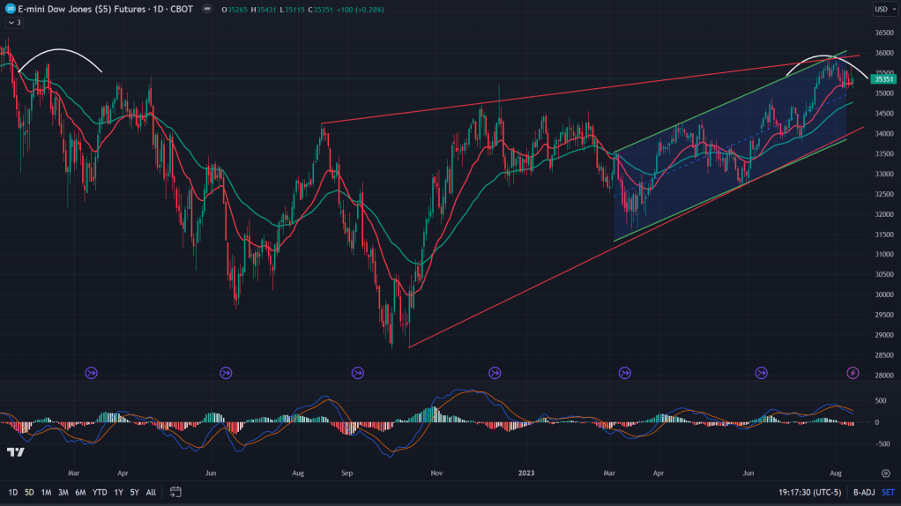Viewport: 901px width, 506px height.
Task: Click the contract rollover marker near November
Action: [493, 373]
